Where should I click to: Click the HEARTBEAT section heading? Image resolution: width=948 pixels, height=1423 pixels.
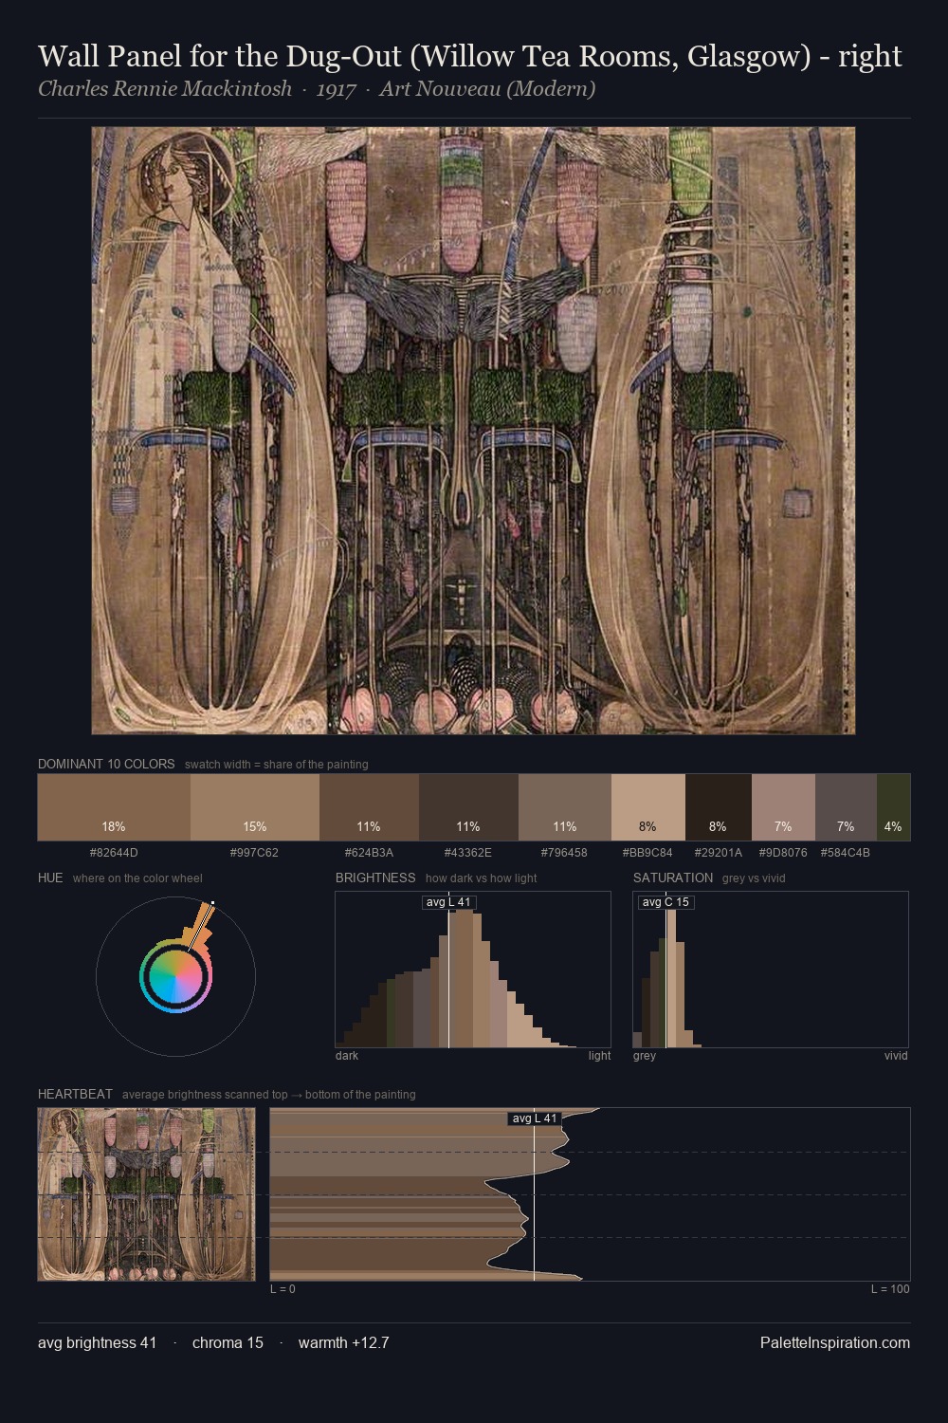pyautogui.click(x=75, y=1094)
